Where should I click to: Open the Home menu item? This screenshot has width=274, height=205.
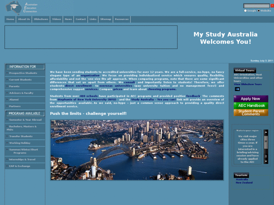(x=10, y=19)
